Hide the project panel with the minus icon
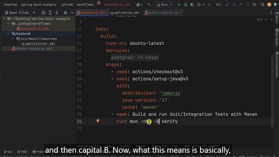Viewport: 279px width, 157px height. pos(72,13)
